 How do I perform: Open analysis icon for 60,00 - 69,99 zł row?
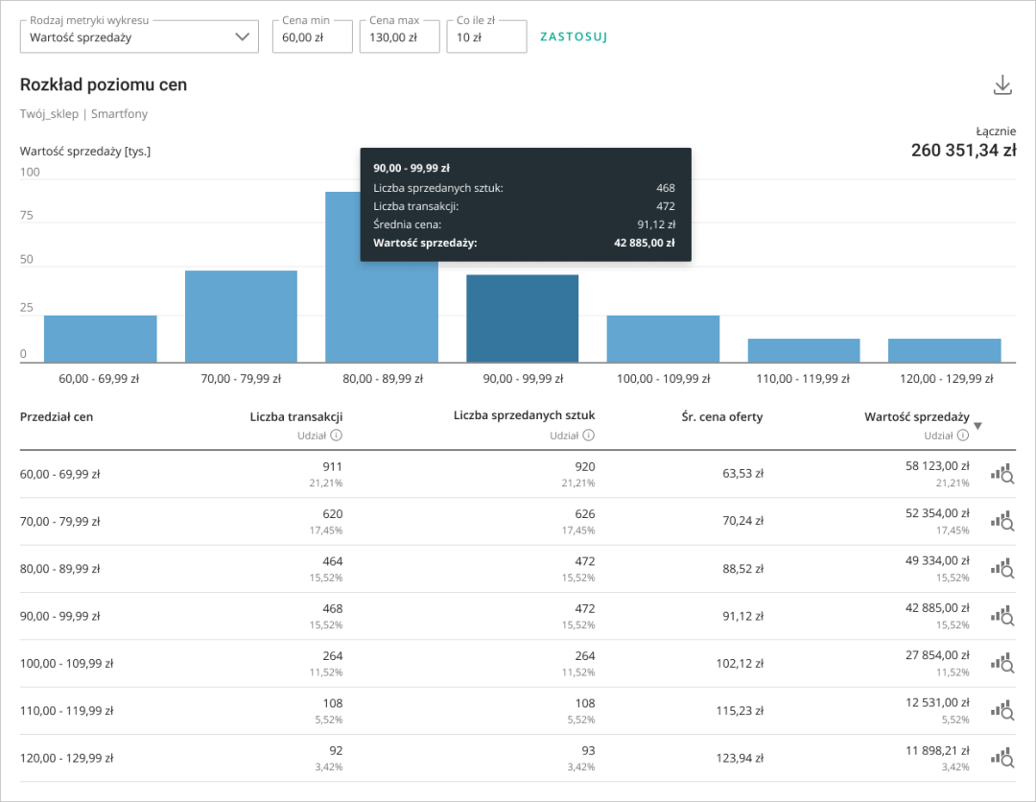pos(1002,474)
